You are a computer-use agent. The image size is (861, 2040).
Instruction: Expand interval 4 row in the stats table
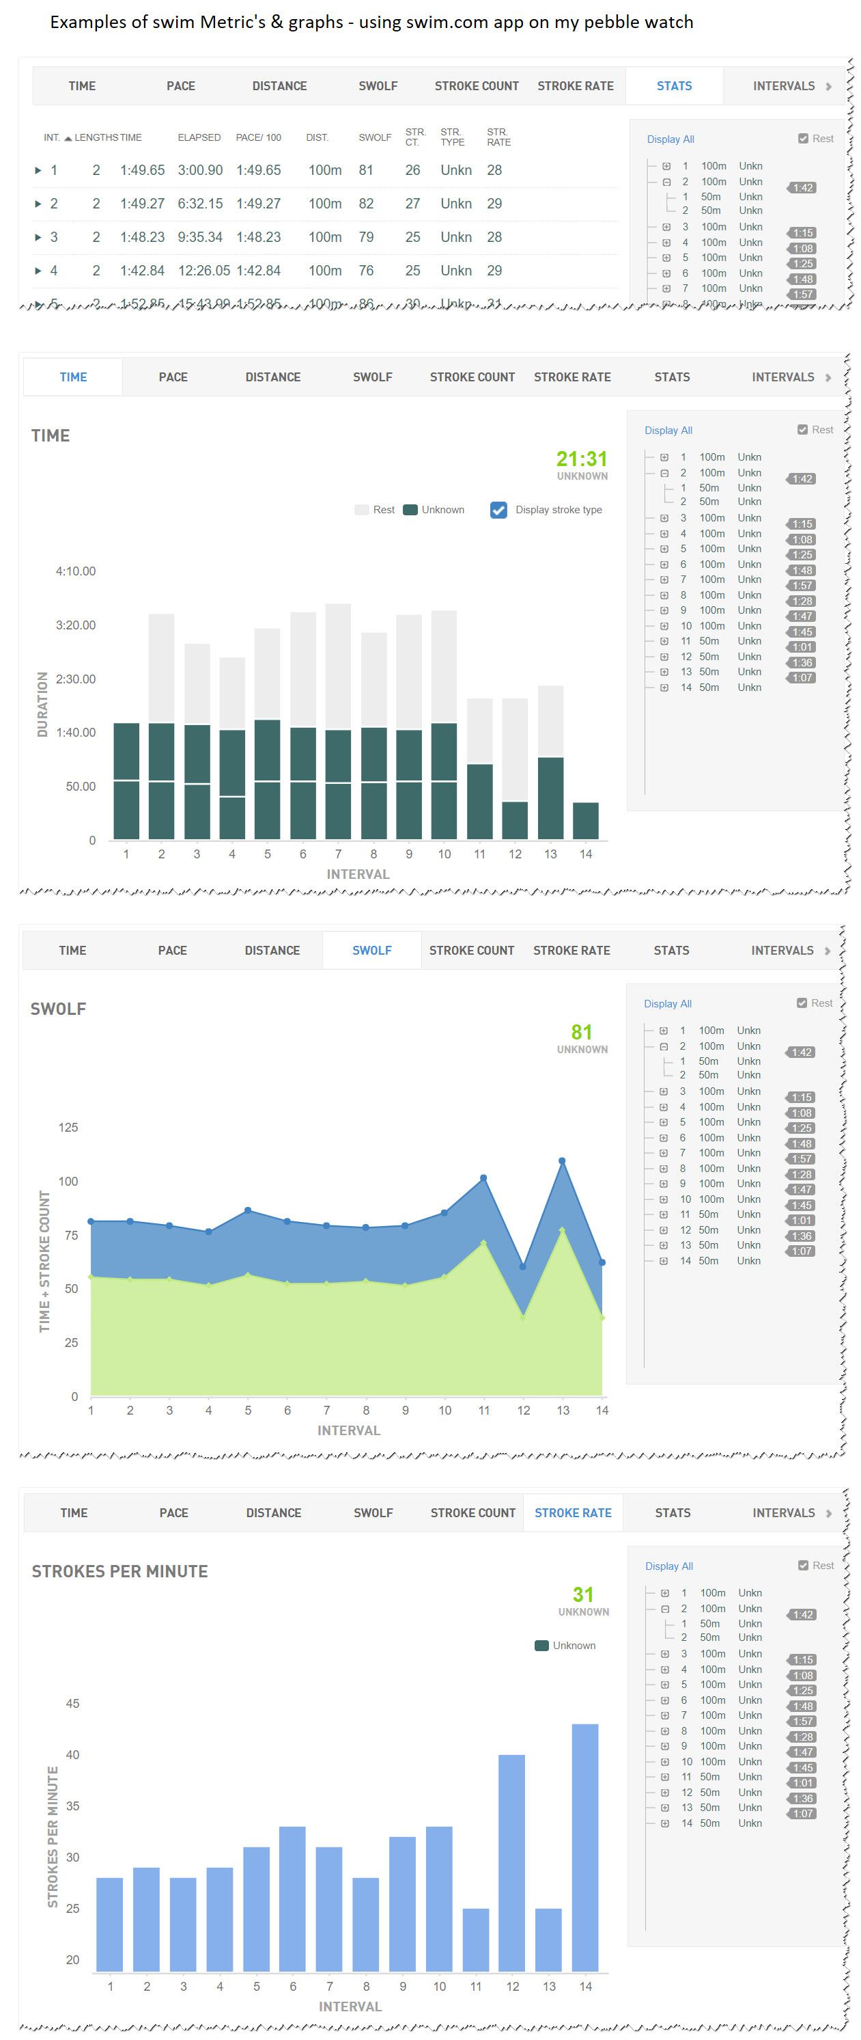click(x=37, y=271)
